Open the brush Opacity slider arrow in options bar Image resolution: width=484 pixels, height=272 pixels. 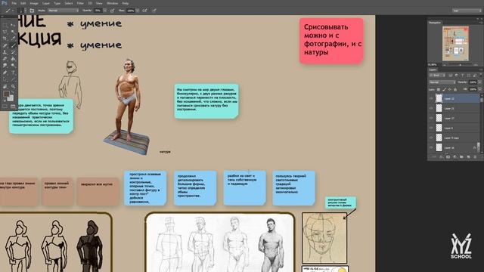[104, 11]
